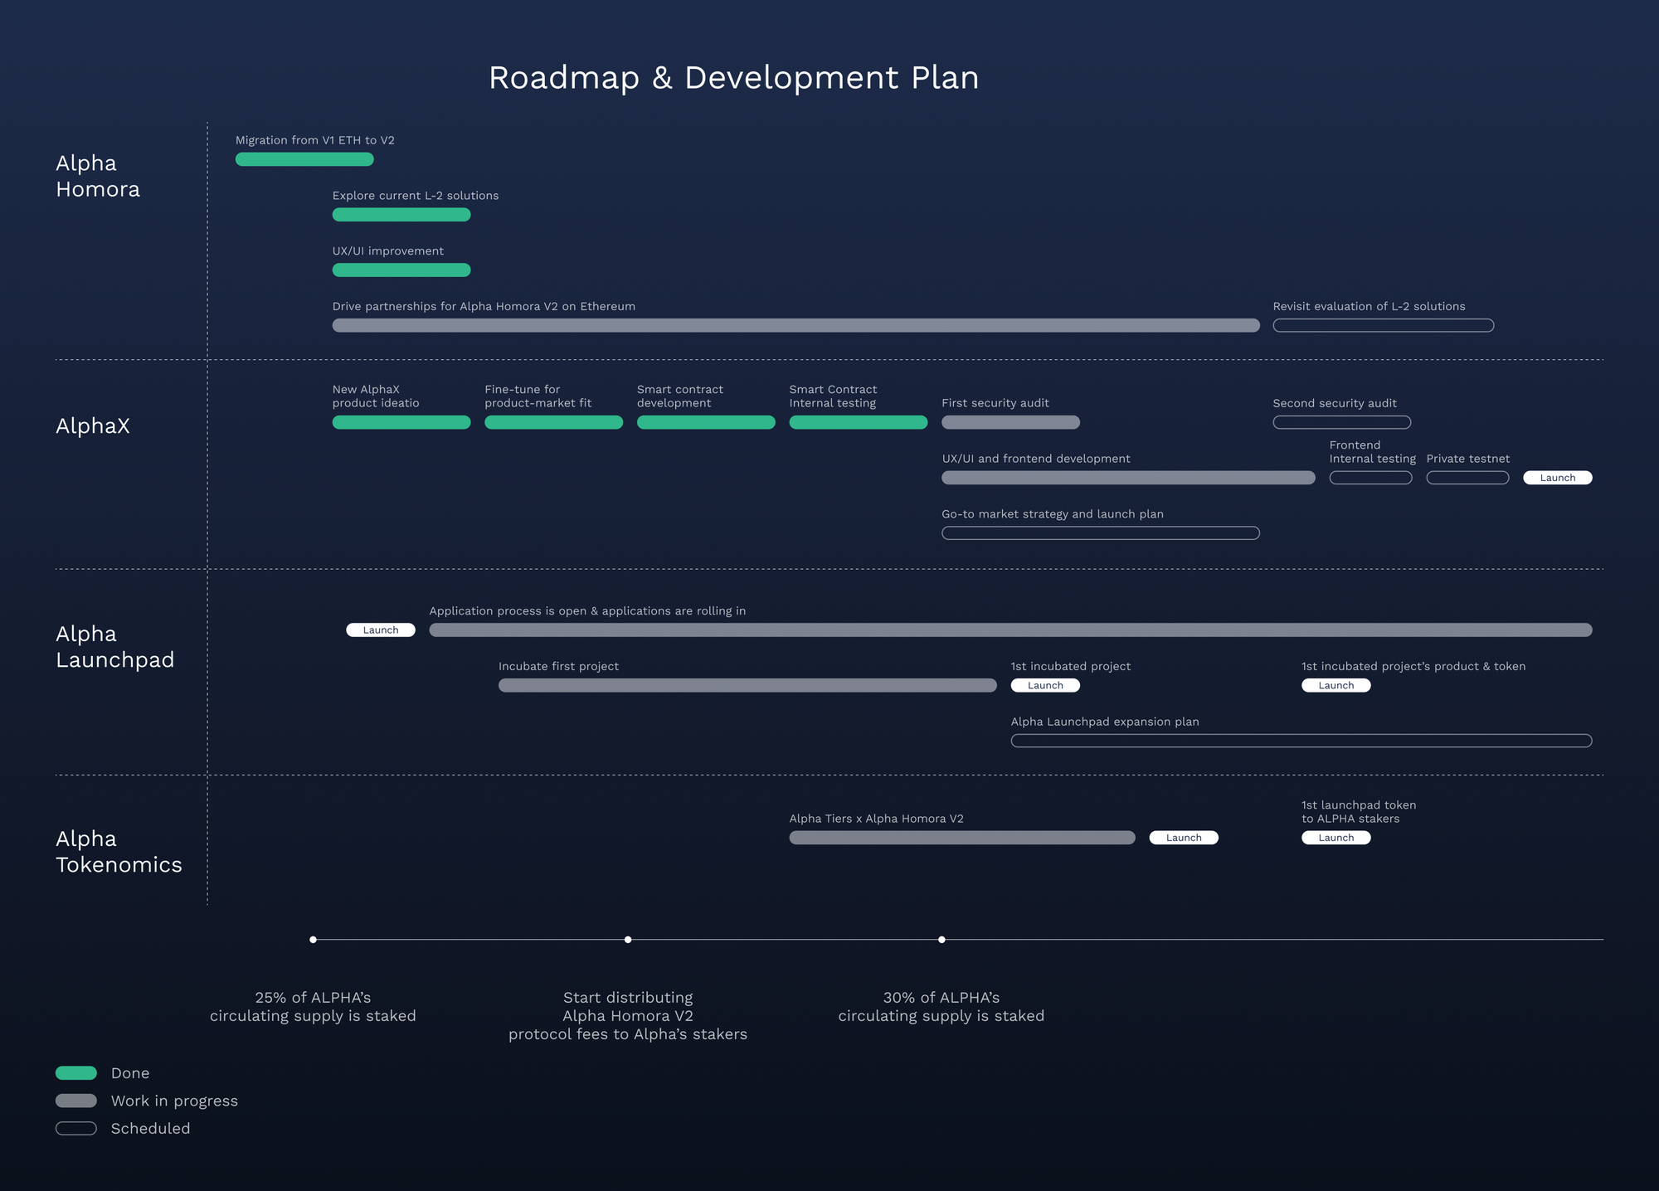The width and height of the screenshot is (1659, 1191).
Task: Click the Roadmap & Development Plan title
Action: (733, 78)
